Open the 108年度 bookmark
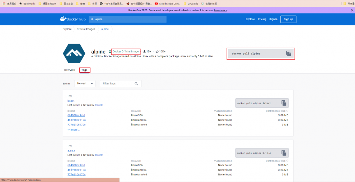The image size is (355, 182). 112,3
